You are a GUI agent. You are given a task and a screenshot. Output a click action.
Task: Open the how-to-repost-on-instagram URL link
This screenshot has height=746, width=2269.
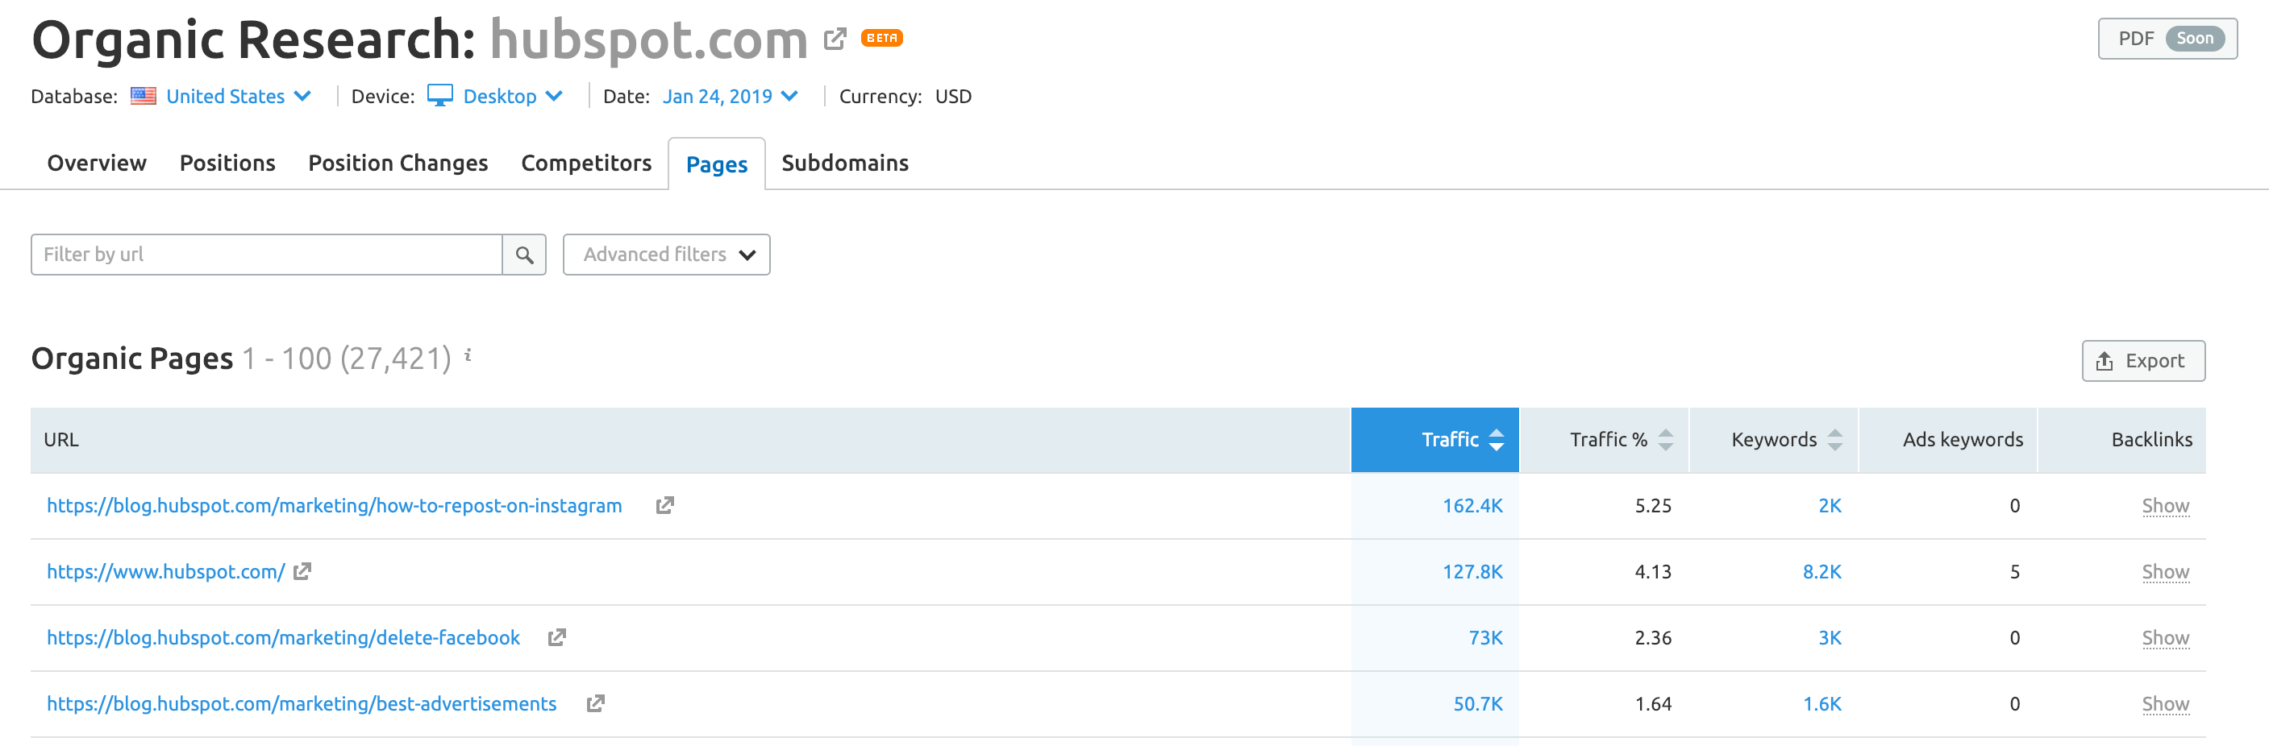pos(334,505)
